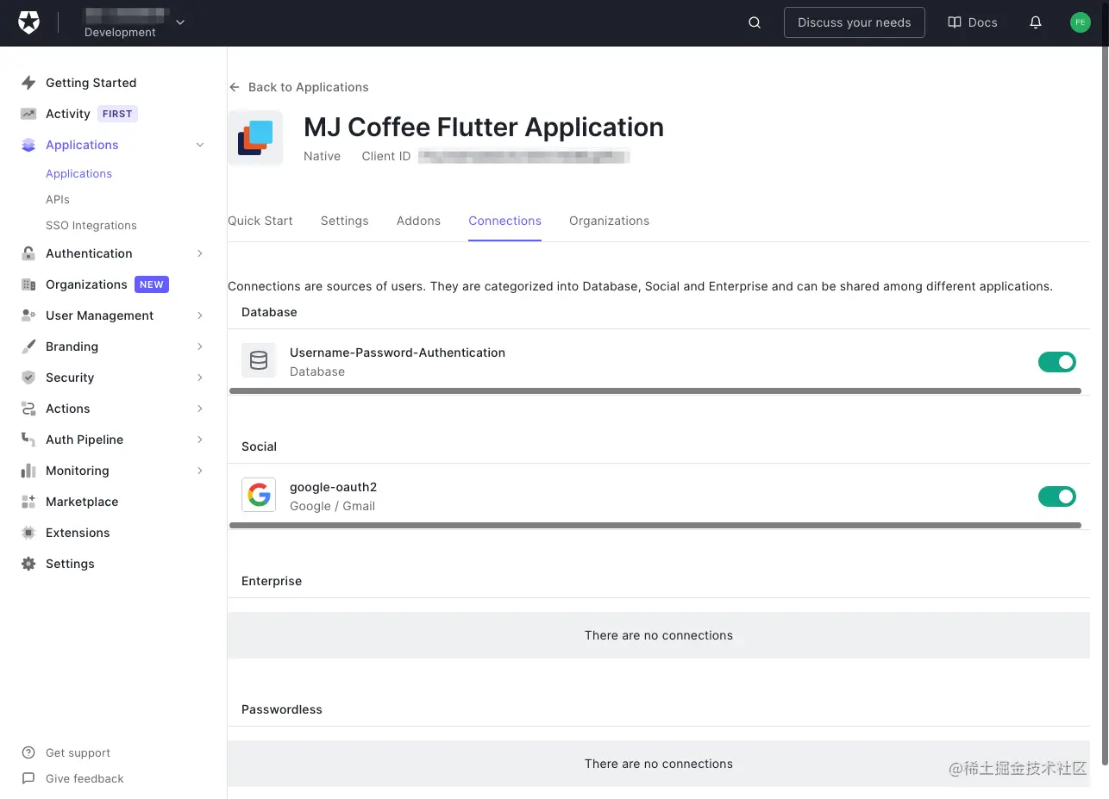
Task: Switch to the Organizations tab
Action: pyautogui.click(x=609, y=221)
